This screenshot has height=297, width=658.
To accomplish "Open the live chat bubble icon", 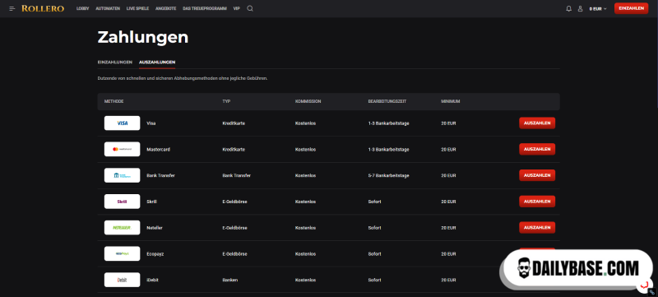I will (x=644, y=285).
